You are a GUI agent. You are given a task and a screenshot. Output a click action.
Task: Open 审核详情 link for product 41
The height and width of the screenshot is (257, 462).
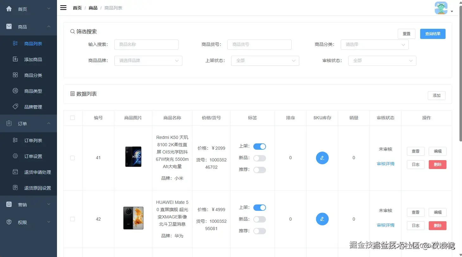(386, 164)
